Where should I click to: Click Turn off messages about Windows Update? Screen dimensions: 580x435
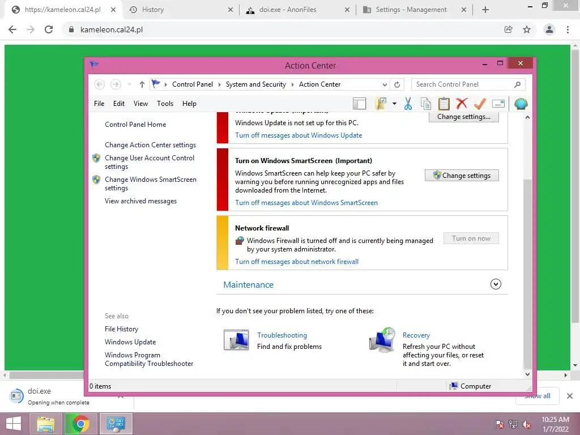pyautogui.click(x=298, y=135)
